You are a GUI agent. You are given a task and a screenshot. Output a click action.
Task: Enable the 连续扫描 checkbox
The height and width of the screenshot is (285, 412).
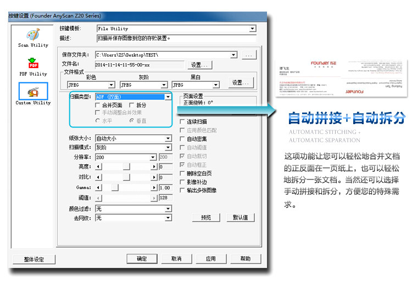point(182,121)
